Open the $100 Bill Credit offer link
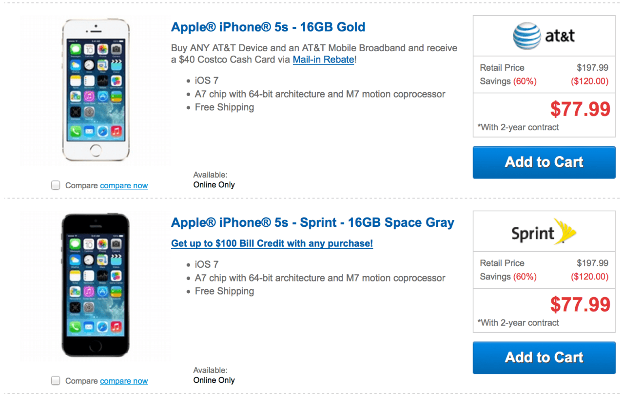The image size is (624, 398). [x=272, y=243]
